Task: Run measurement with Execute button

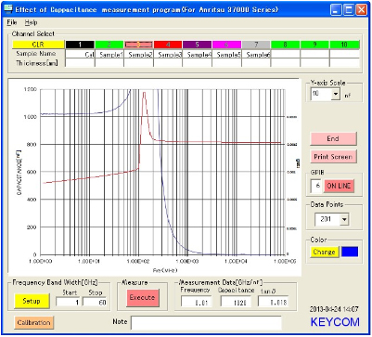Action: tap(142, 298)
